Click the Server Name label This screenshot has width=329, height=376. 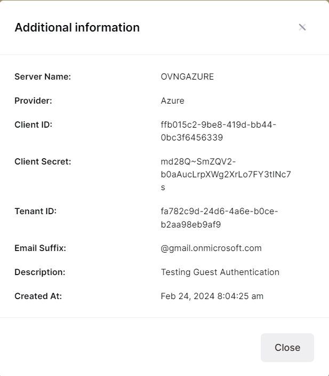pos(43,76)
